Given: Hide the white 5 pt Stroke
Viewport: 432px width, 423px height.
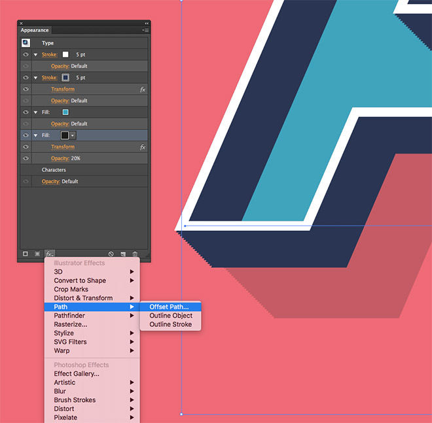Looking at the screenshot, I should point(26,54).
